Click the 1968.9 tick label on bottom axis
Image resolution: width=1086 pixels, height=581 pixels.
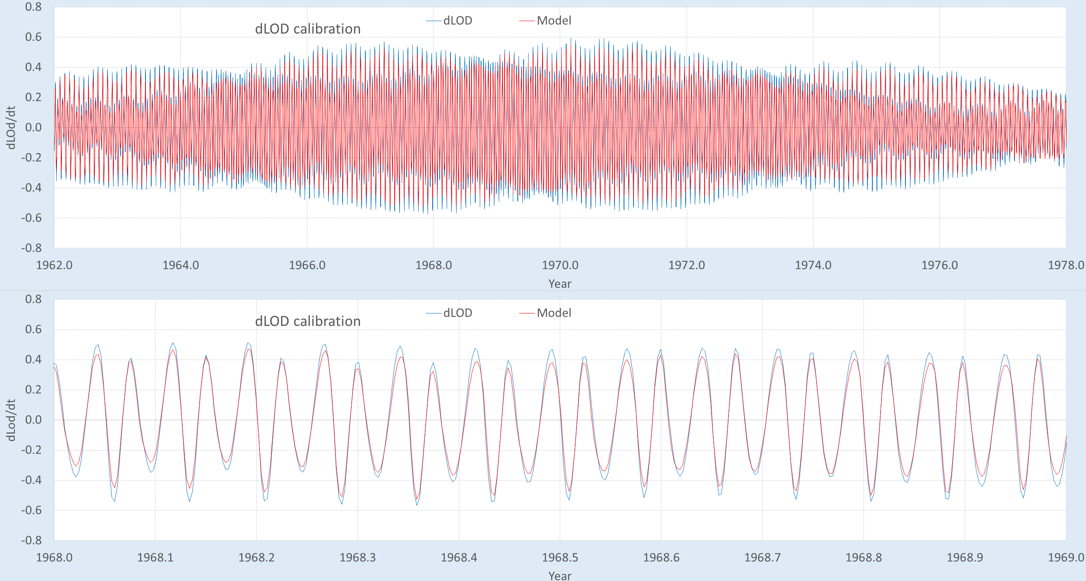(x=965, y=557)
